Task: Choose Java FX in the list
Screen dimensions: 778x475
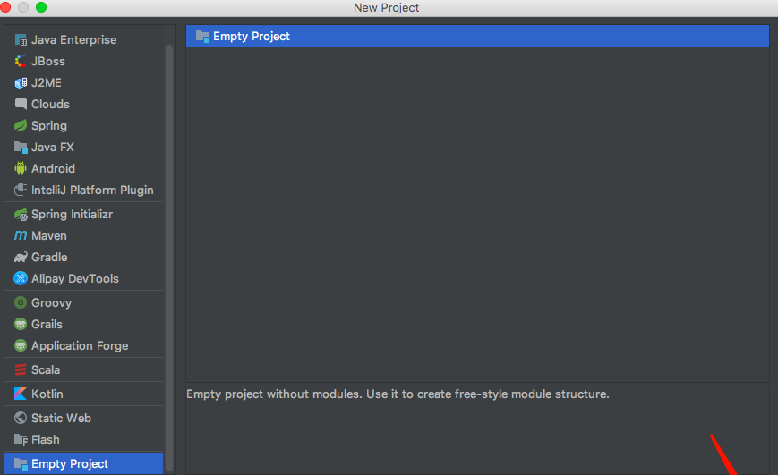Action: [x=83, y=148]
